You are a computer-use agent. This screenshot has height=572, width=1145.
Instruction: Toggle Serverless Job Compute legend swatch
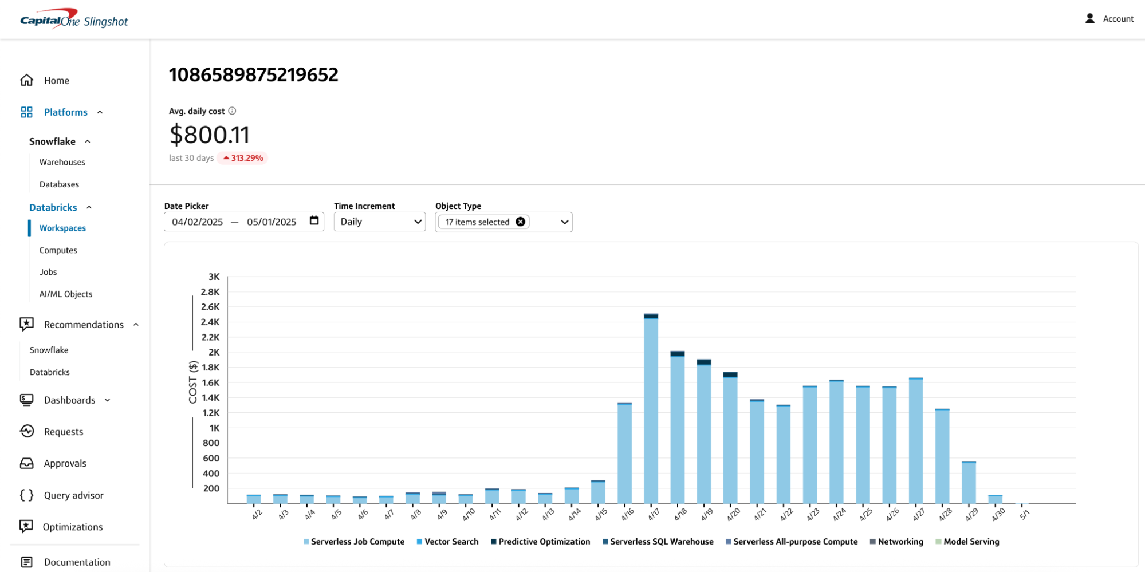pyautogui.click(x=306, y=542)
